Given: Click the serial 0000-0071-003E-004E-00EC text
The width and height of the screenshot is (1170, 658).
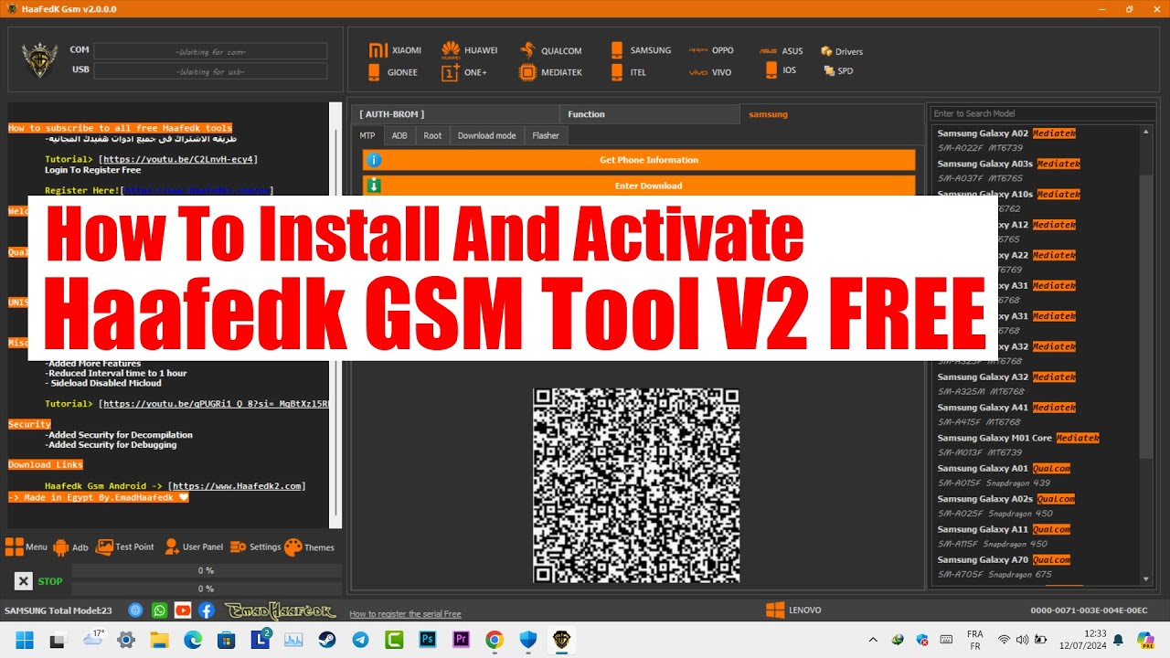Looking at the screenshot, I should coord(1089,610).
